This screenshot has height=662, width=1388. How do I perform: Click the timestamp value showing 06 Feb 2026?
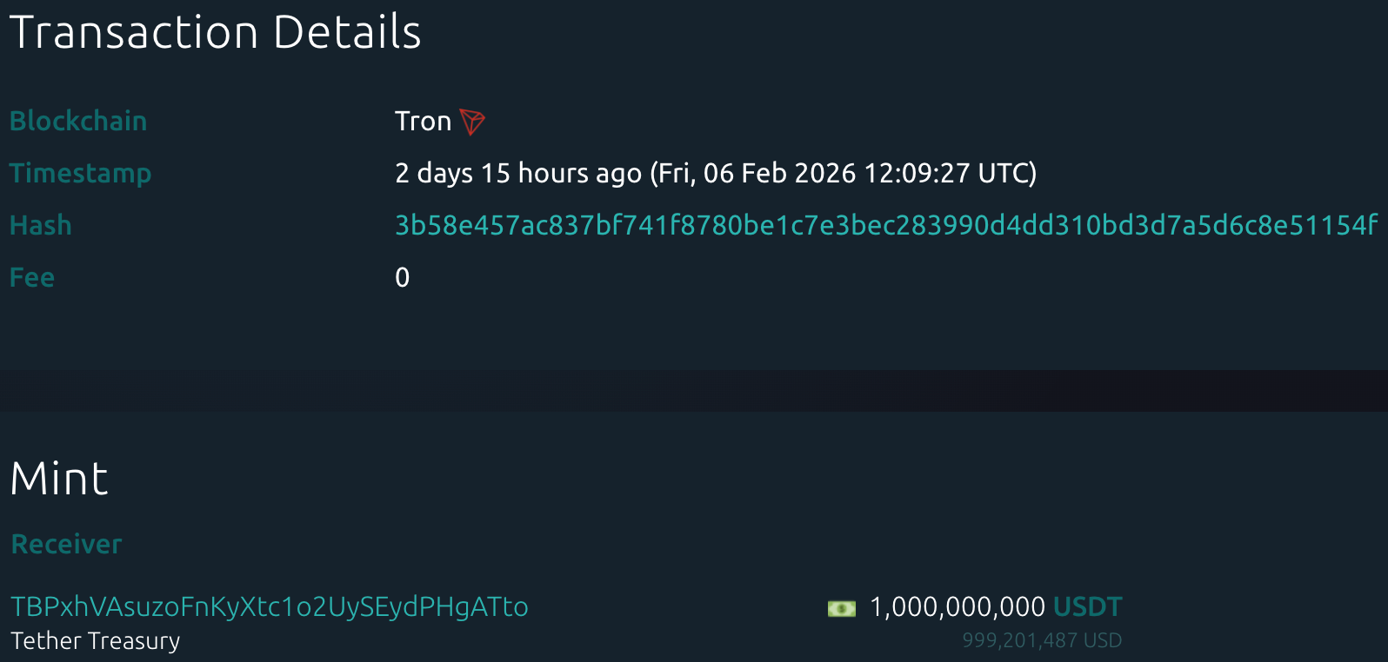pyautogui.click(x=844, y=174)
